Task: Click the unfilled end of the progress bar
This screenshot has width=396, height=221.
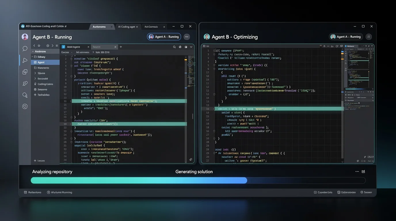Action: [306, 180]
